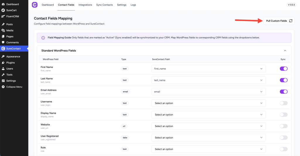Click the Dashboard icon in WordPress sidebar
300x156 pixels.
tap(3, 4)
